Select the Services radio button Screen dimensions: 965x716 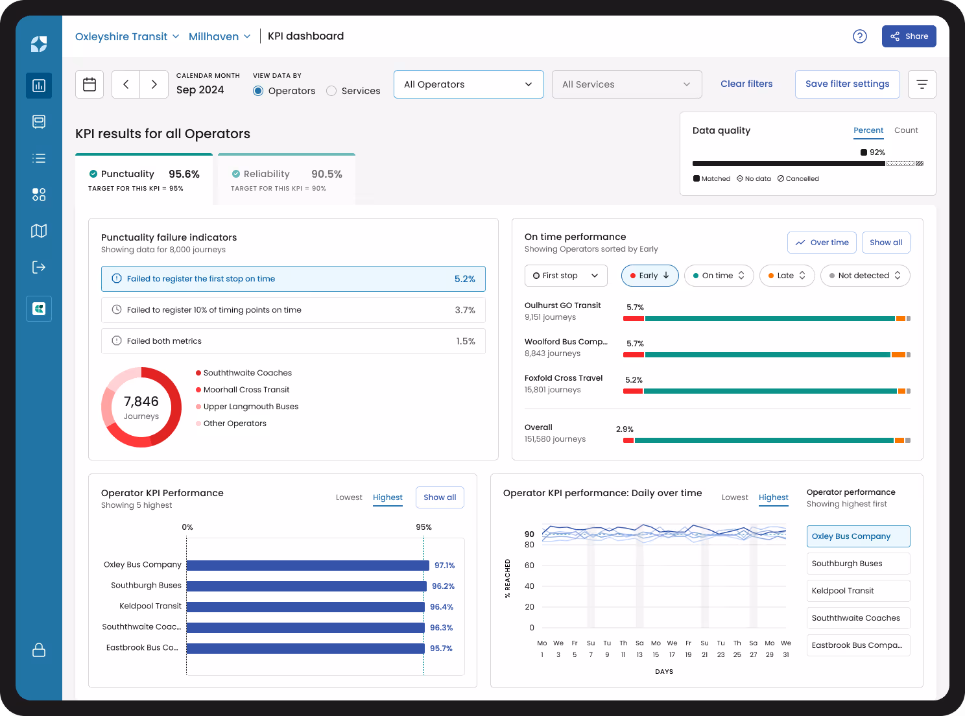click(x=332, y=91)
